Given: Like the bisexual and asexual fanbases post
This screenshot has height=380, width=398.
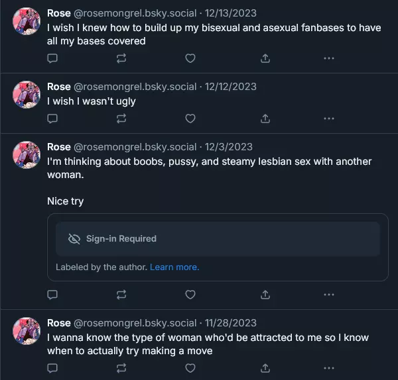Looking at the screenshot, I should click(190, 58).
